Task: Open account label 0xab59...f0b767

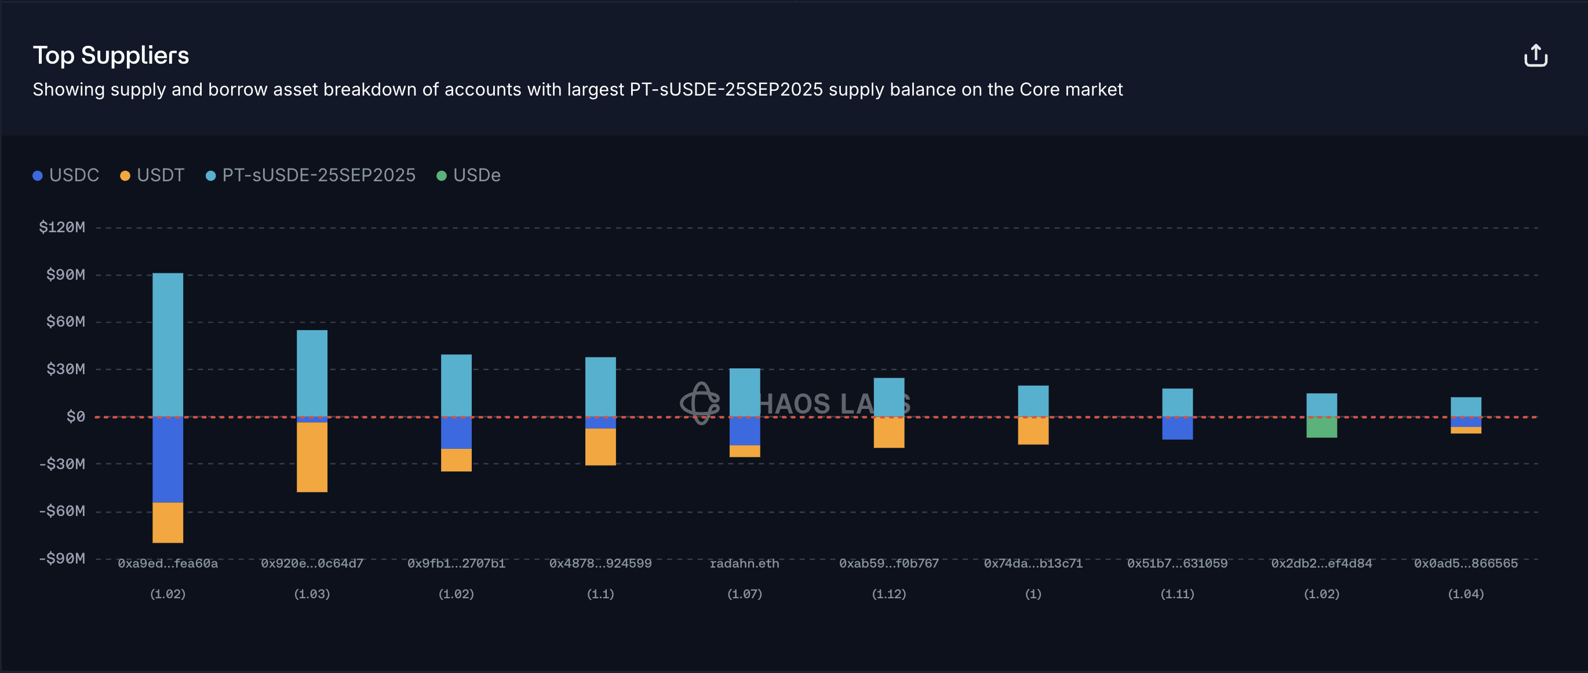Action: [889, 564]
